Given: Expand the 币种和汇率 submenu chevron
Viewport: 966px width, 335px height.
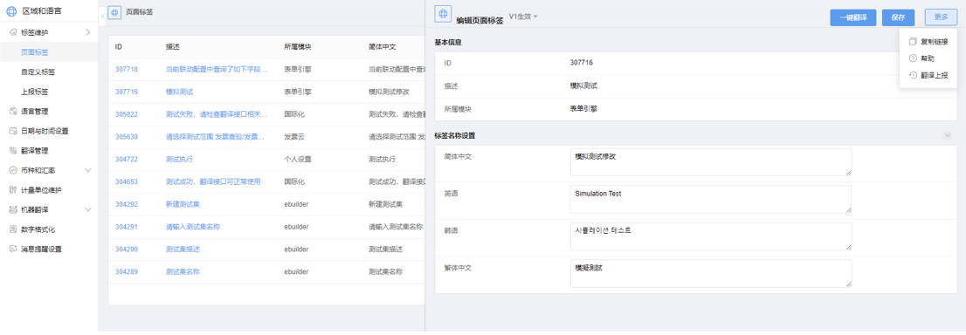Looking at the screenshot, I should [88, 170].
